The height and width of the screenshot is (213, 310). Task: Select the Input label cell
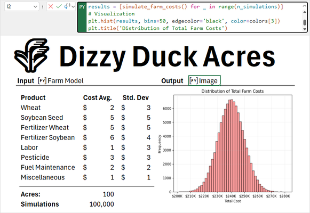pyautogui.click(x=26, y=81)
